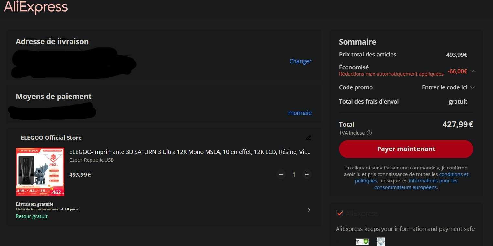Open the ELEGOO printer product thumbnail
Screen dimensions: 493x246
(x=40, y=172)
